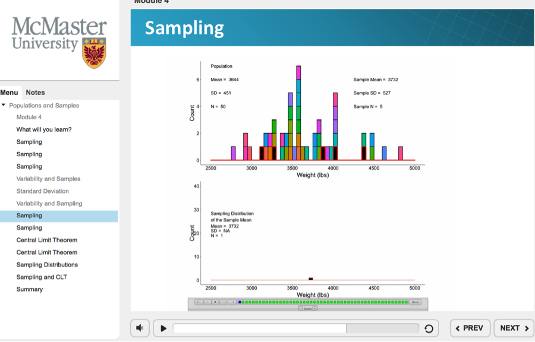Switch to the Notes tab
535x342 pixels.
click(35, 93)
